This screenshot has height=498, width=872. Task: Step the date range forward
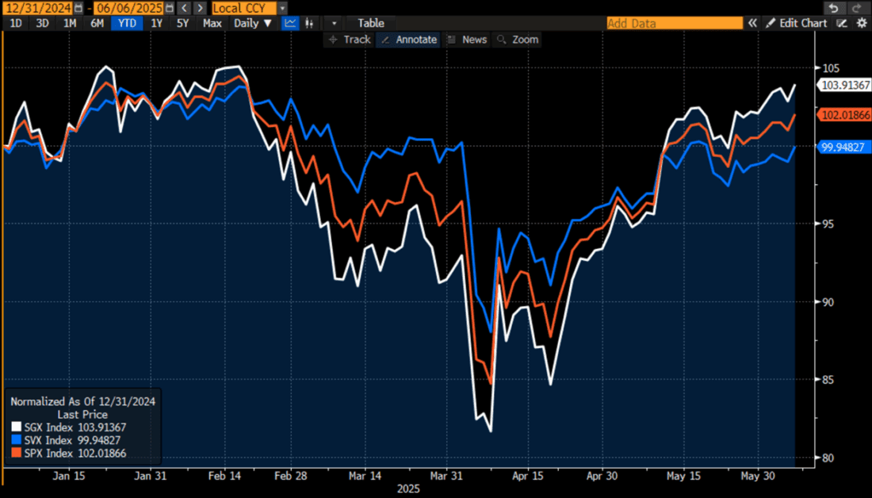[x=200, y=9]
